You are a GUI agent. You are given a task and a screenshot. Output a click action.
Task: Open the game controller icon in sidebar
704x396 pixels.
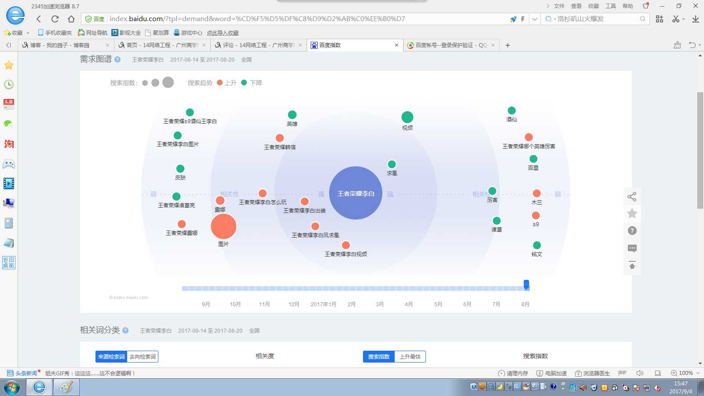9,164
